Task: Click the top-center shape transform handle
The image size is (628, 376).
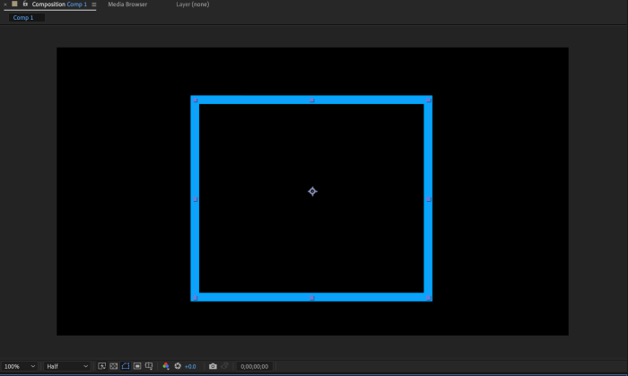Action: (311, 101)
